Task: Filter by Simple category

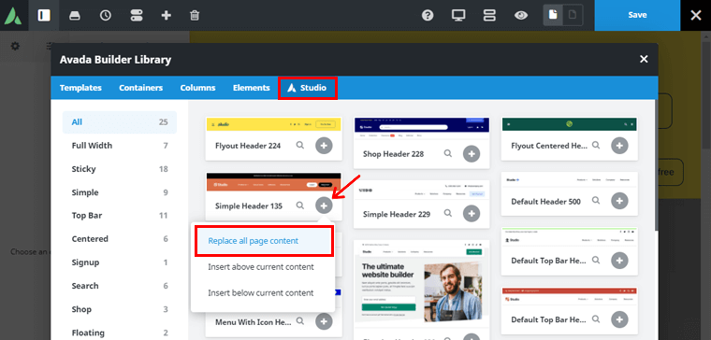Action: [x=120, y=192]
